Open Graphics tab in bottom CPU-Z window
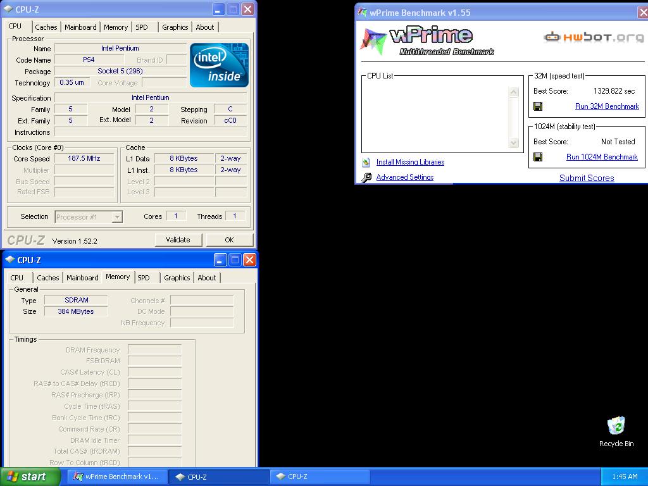 click(x=177, y=278)
